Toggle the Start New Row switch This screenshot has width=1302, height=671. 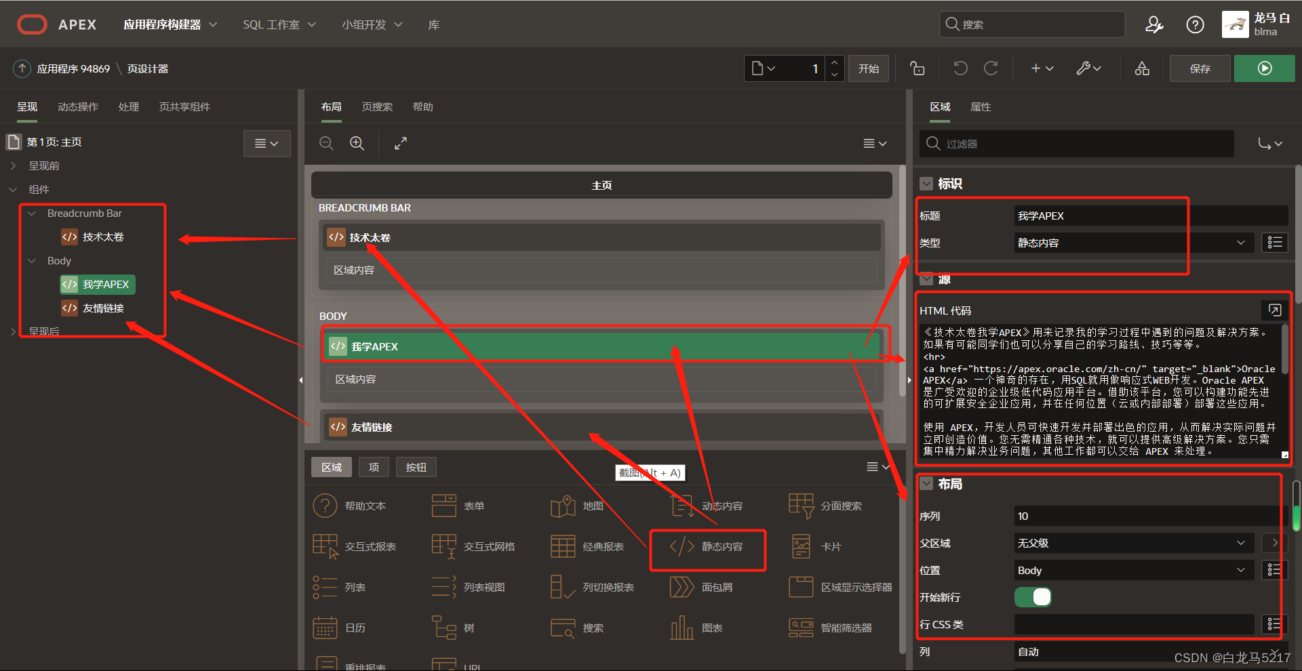tap(1033, 597)
